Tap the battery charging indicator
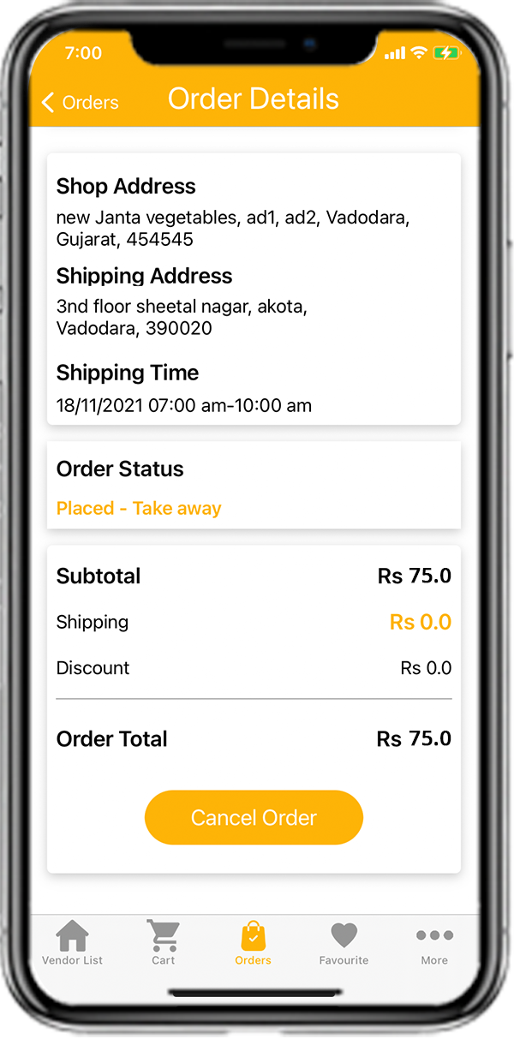514x1045 pixels. (x=445, y=53)
